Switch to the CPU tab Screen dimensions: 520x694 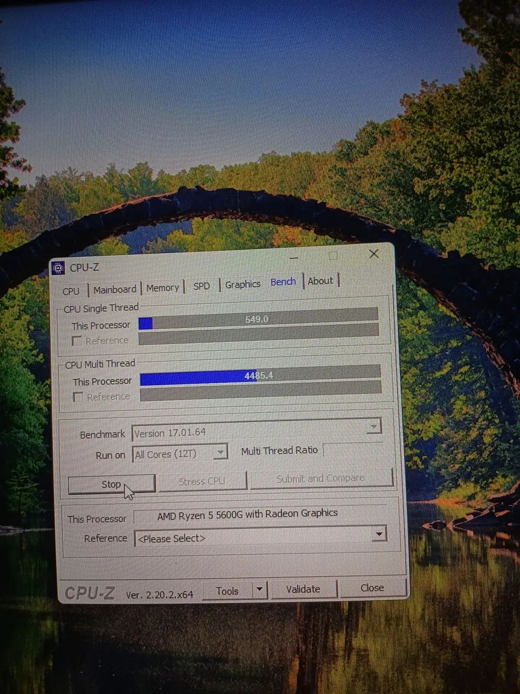(71, 291)
